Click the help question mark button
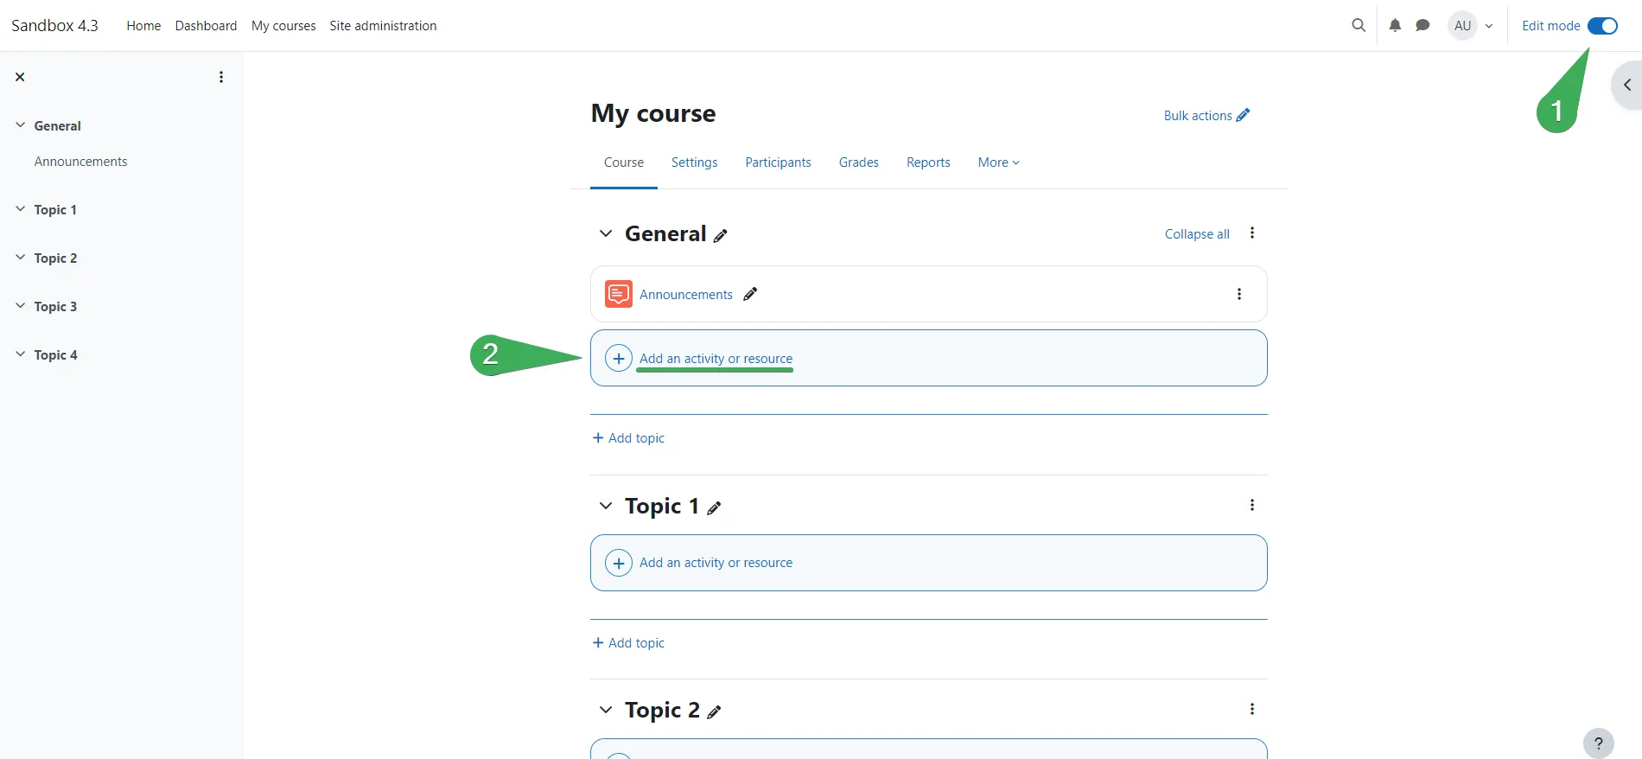Image resolution: width=1642 pixels, height=759 pixels. click(x=1598, y=743)
